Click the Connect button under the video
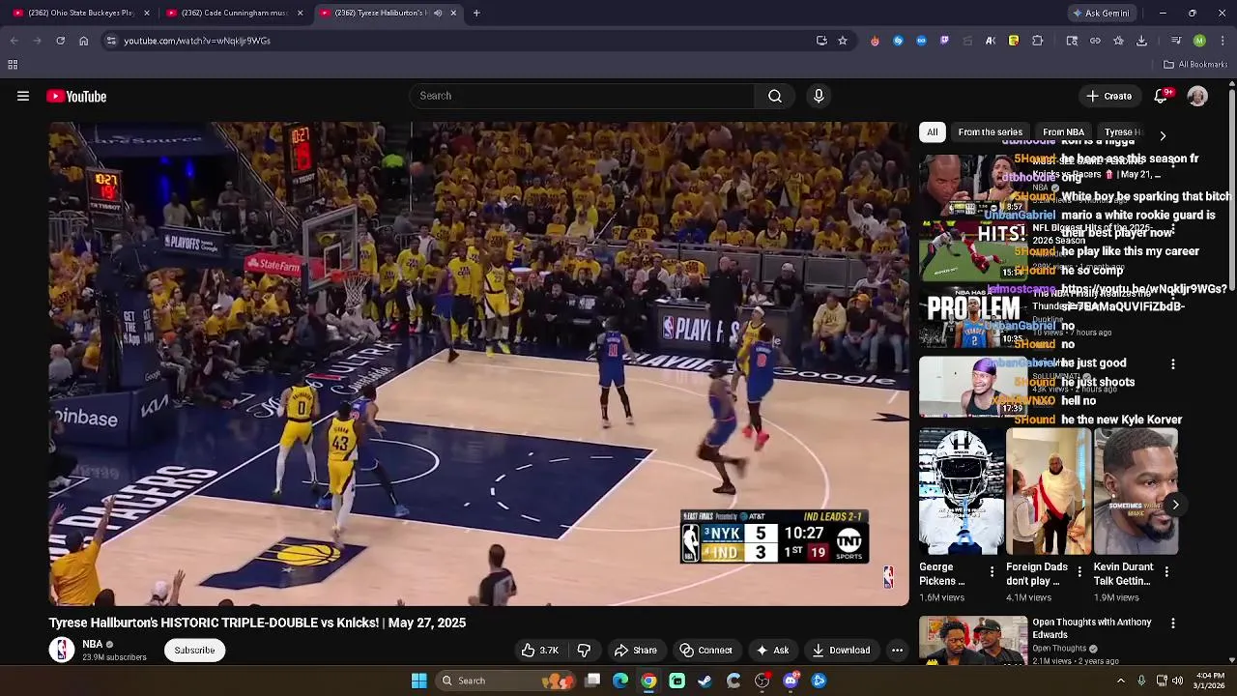This screenshot has height=696, width=1237. (705, 650)
